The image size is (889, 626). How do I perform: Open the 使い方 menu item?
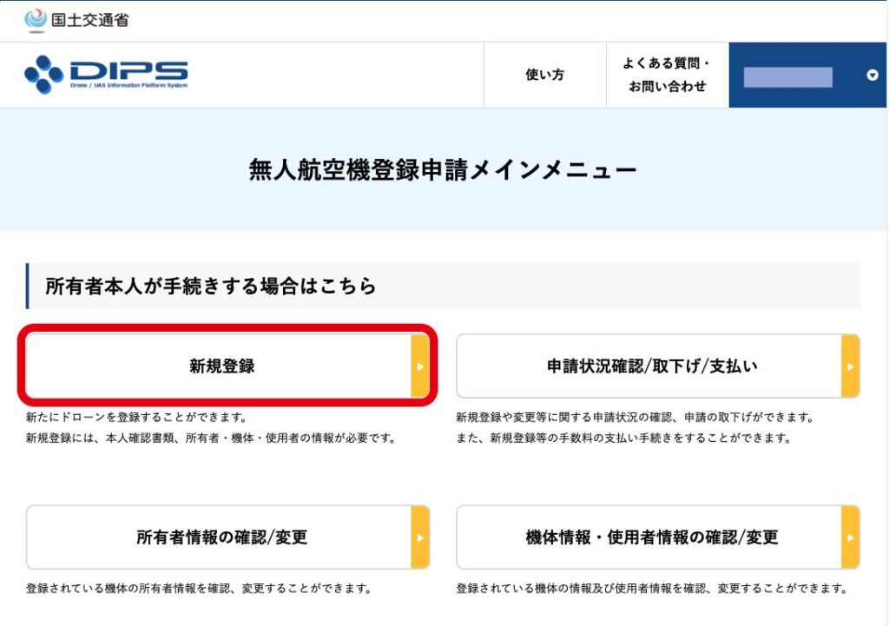[x=545, y=75]
